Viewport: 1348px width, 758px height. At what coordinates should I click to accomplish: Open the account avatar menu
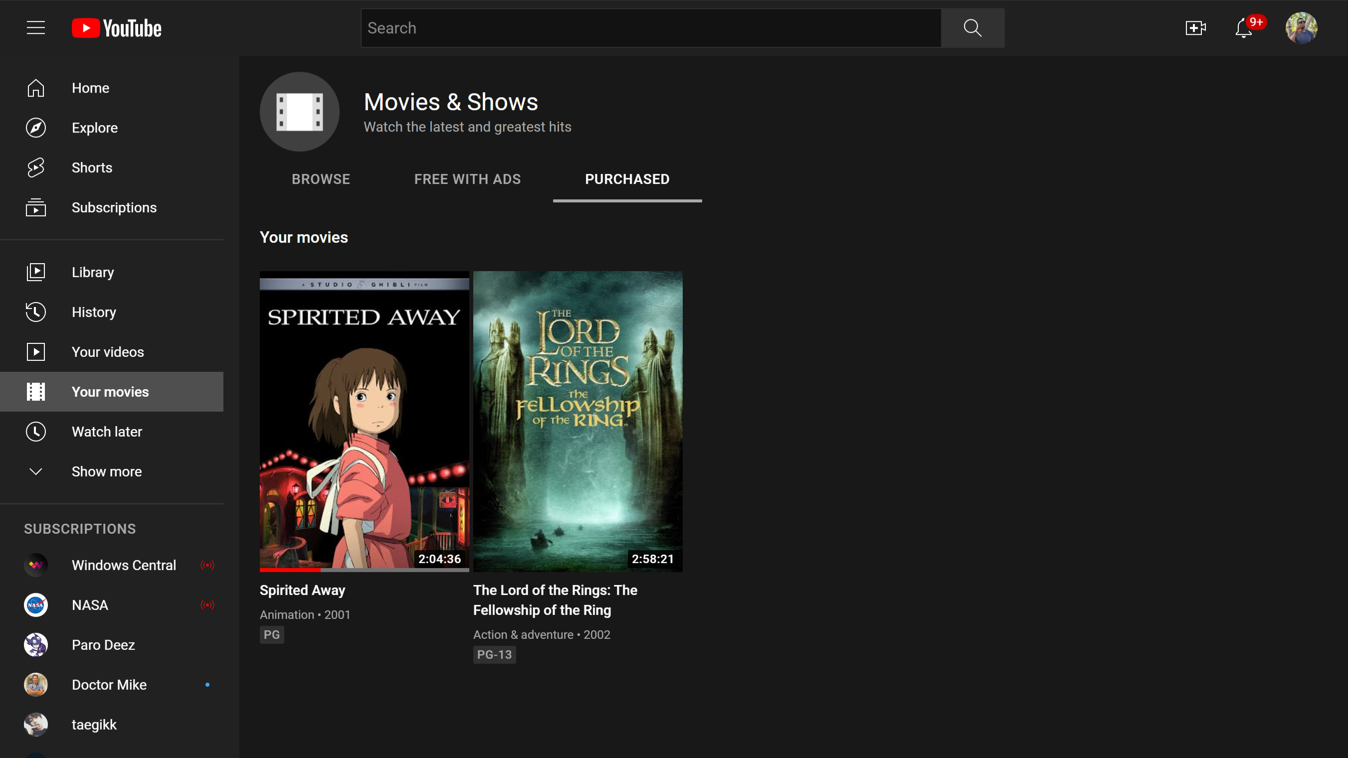(x=1301, y=28)
